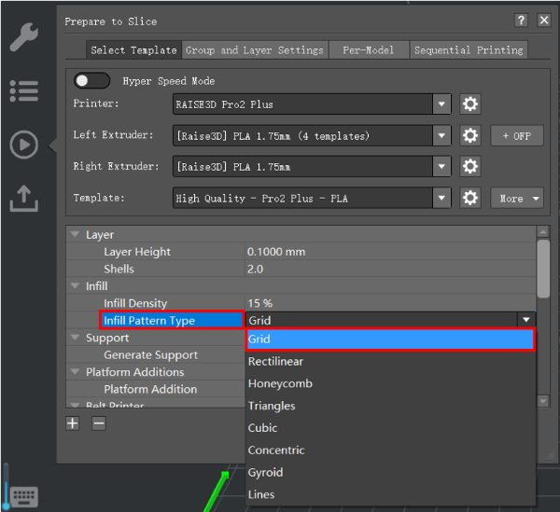This screenshot has width=560, height=512.
Task: Choose Gyroid from infill pattern list
Action: click(265, 473)
